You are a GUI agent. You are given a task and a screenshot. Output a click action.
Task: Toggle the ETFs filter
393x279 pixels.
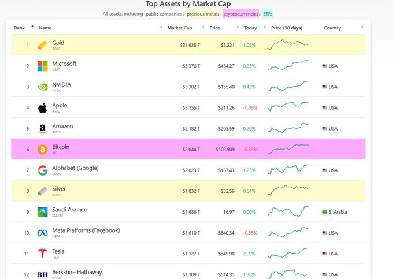[268, 13]
